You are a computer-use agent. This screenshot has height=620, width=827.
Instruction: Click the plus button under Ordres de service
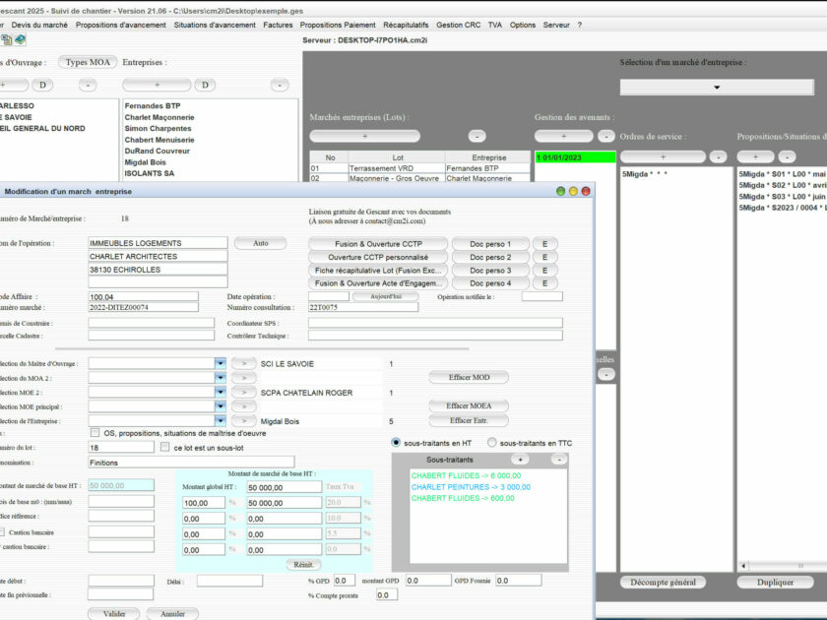coord(663,156)
